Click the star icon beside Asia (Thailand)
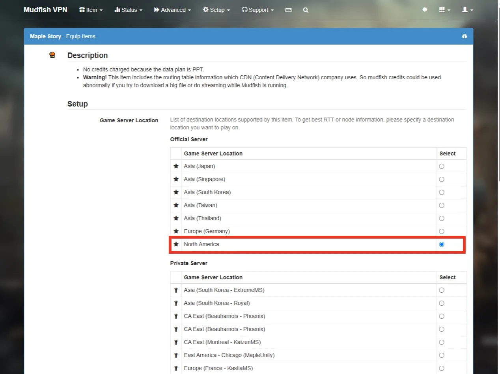The width and height of the screenshot is (500, 374). pos(176,218)
